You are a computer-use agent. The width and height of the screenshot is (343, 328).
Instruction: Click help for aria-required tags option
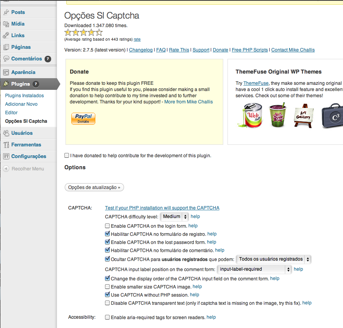pyautogui.click(x=211, y=317)
